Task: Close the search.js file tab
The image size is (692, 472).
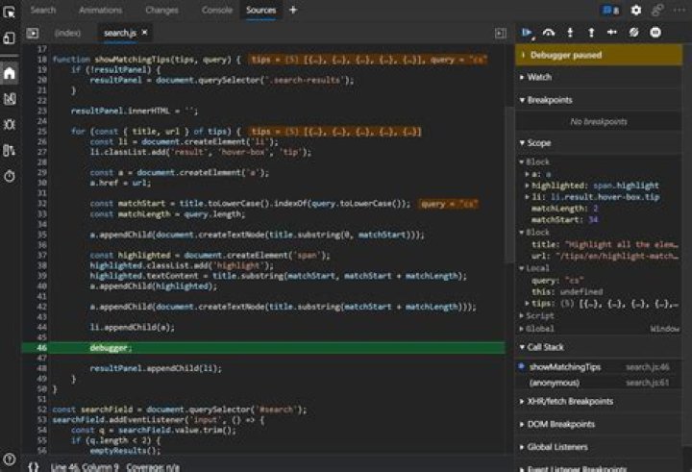Action: (145, 33)
